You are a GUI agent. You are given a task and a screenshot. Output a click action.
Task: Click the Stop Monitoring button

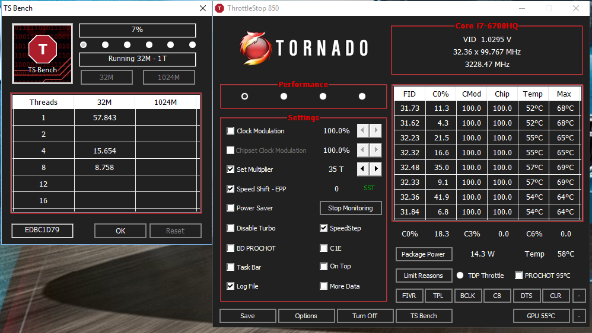(351, 208)
